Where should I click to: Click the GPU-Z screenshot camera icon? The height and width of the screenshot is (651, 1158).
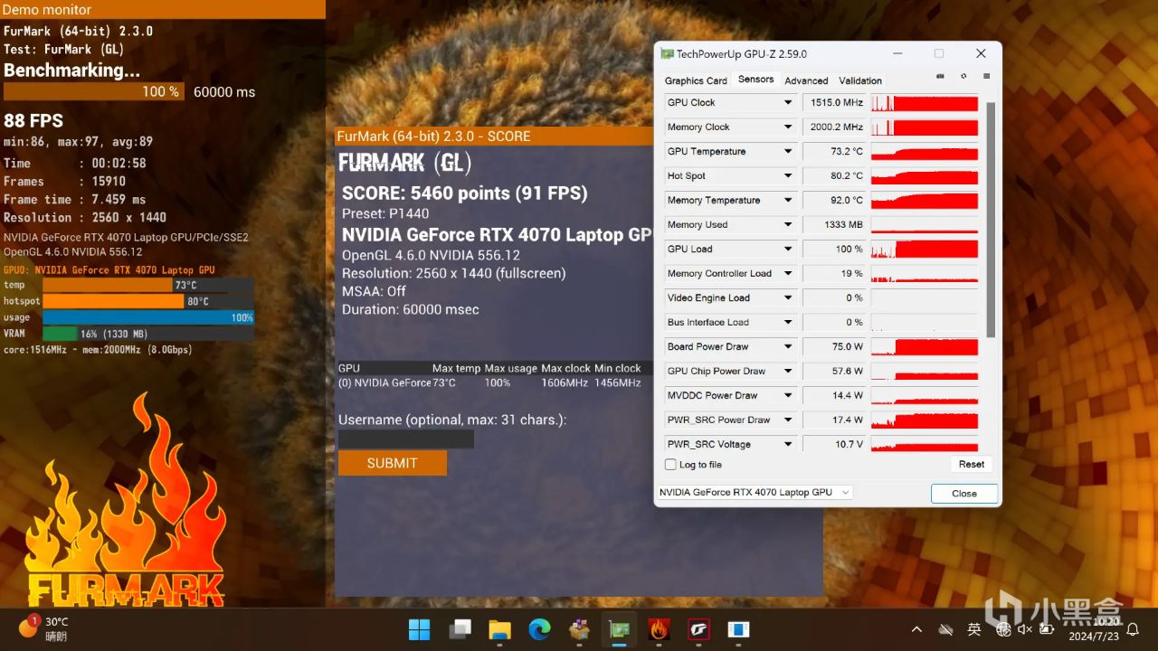pyautogui.click(x=940, y=77)
